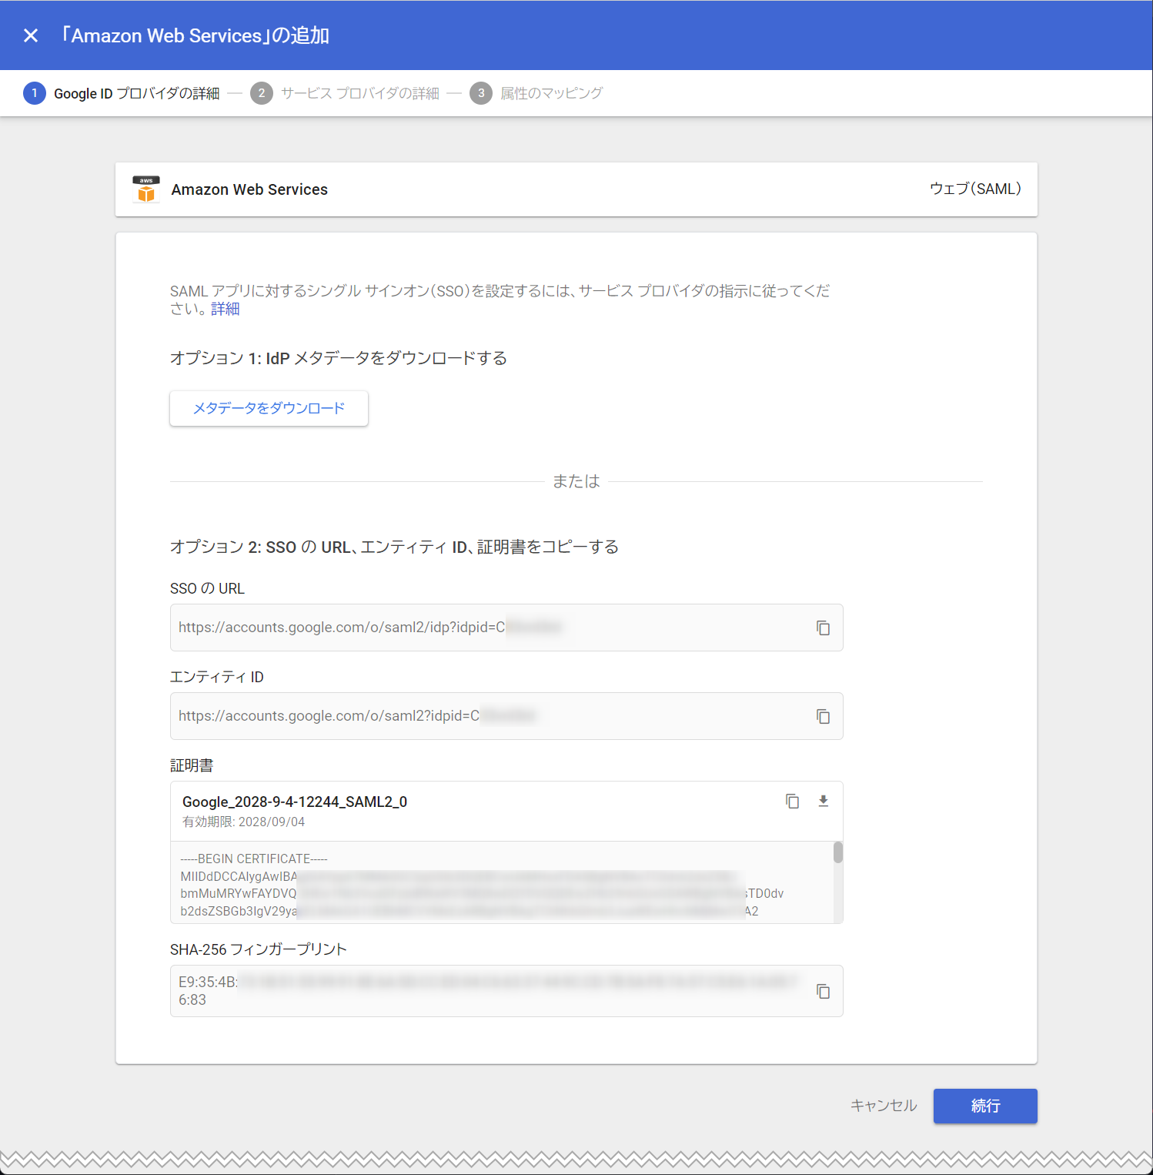Select step 3 属性のマッピング

pos(536,93)
